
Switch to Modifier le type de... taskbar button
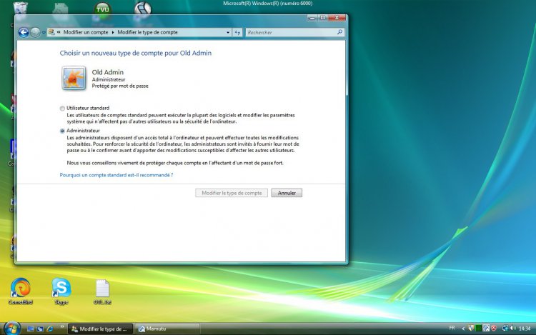click(x=101, y=329)
